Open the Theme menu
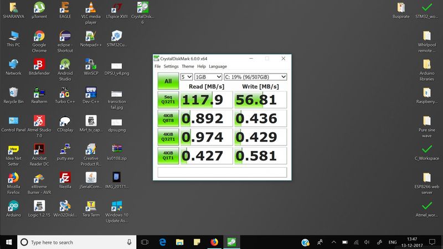443x249 pixels. coord(188,66)
